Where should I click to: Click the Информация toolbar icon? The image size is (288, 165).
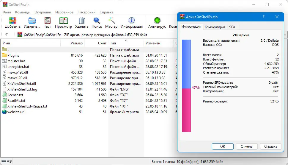(131, 21)
